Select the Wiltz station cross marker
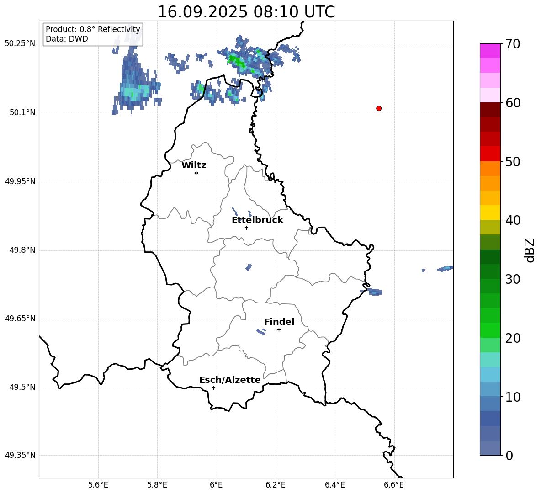541x494 pixels. click(x=196, y=173)
